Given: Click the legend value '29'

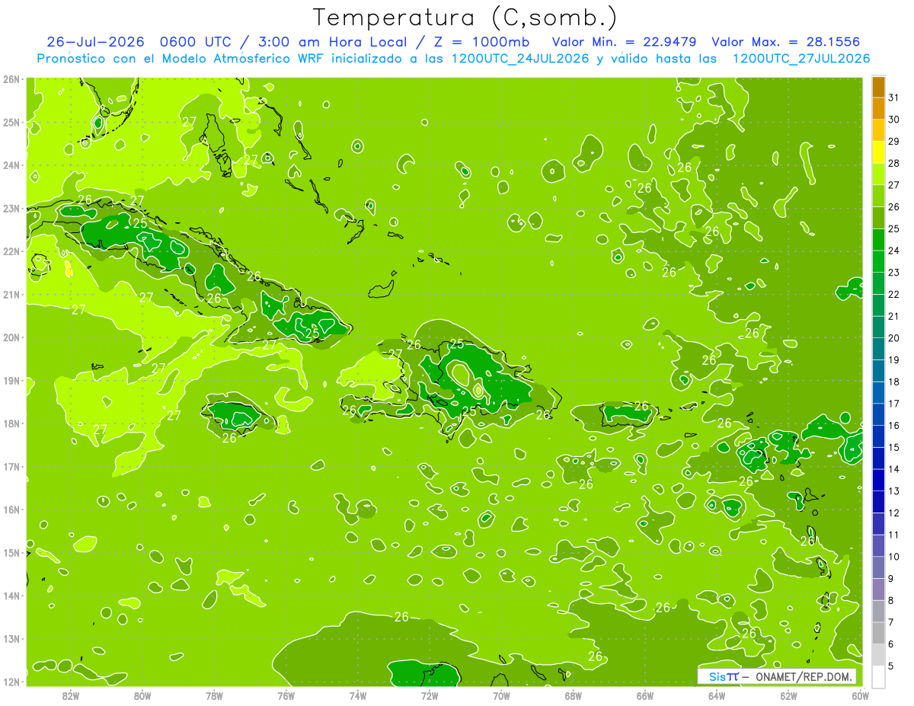Looking at the screenshot, I should (894, 142).
